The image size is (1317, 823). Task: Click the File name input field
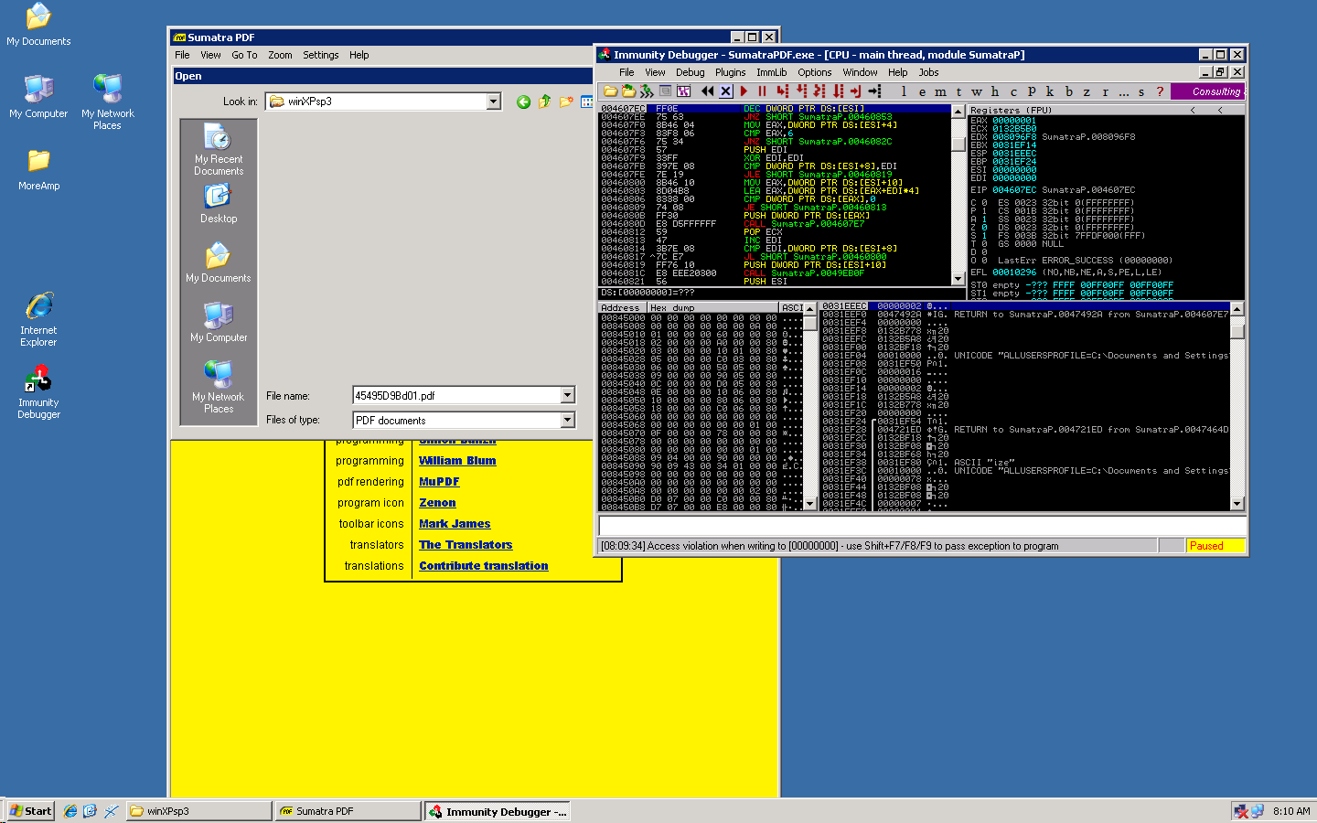coord(456,395)
